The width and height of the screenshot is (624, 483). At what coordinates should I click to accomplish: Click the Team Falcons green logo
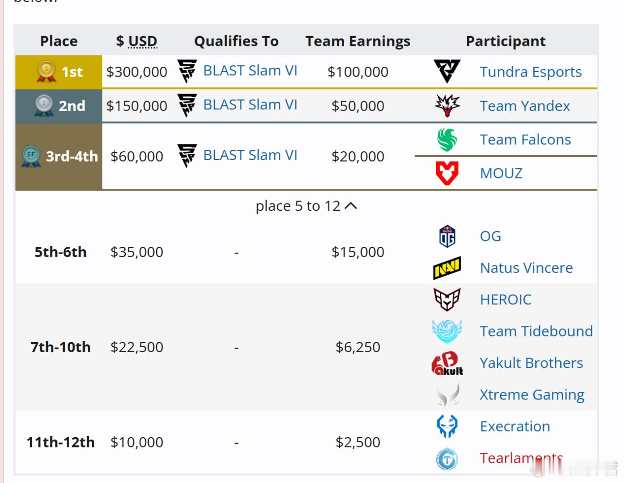coord(447,140)
